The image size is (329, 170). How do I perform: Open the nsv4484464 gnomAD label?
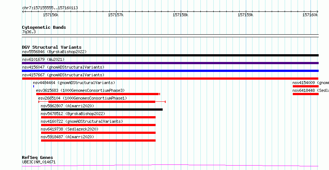[x=74, y=83]
